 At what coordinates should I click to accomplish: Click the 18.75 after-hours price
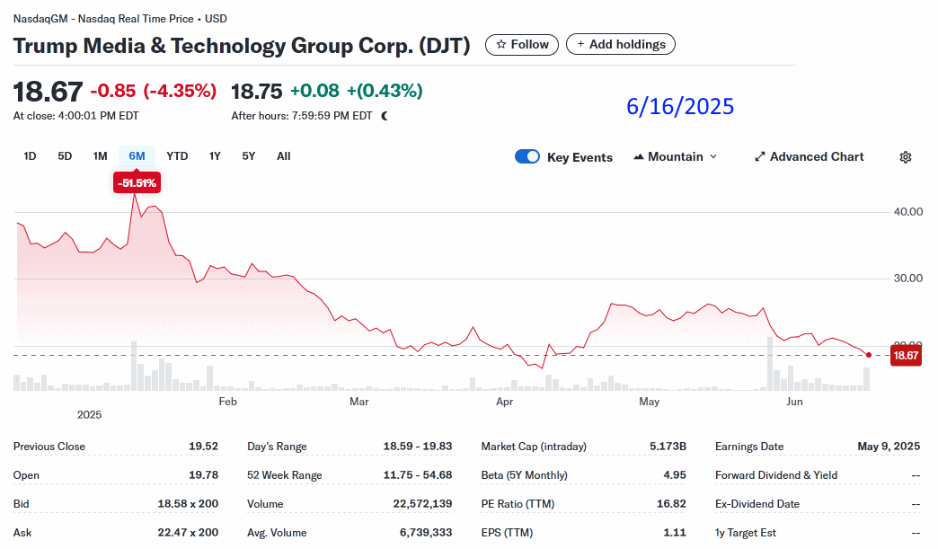pos(256,92)
